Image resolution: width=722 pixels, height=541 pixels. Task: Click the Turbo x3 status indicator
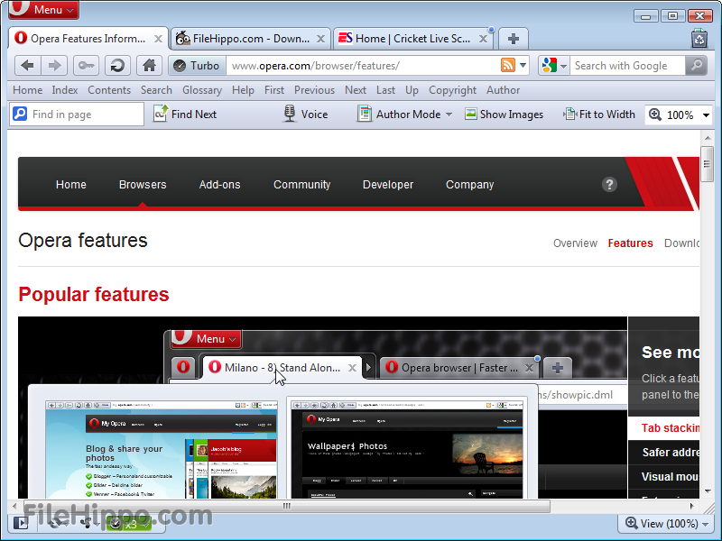(x=128, y=524)
